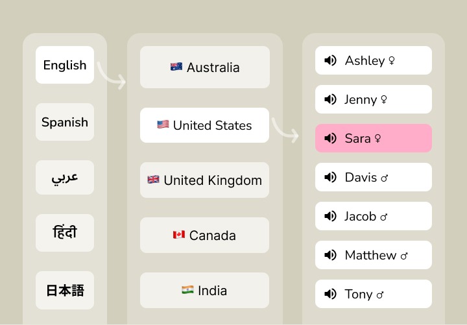Click the speaker icon beside Sara
The image size is (467, 325).
click(330, 138)
